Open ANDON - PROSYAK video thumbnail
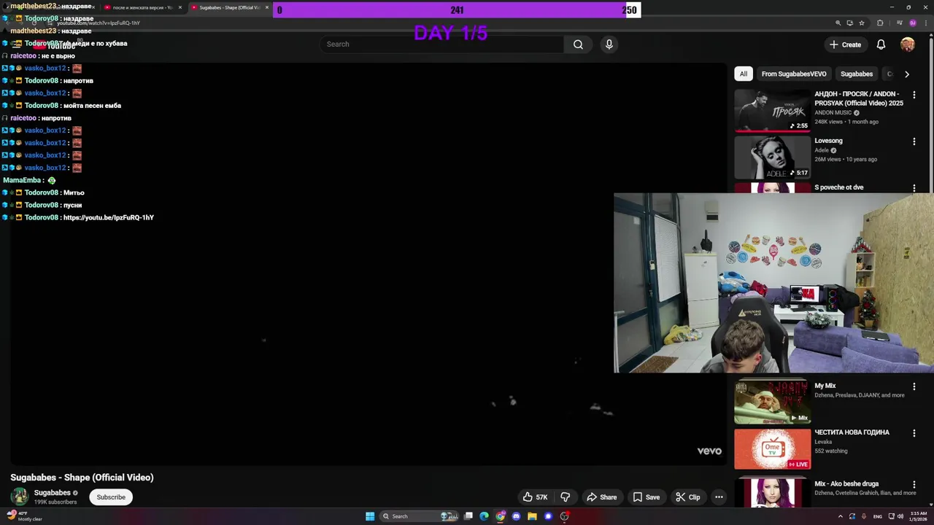The image size is (934, 525). (772, 110)
